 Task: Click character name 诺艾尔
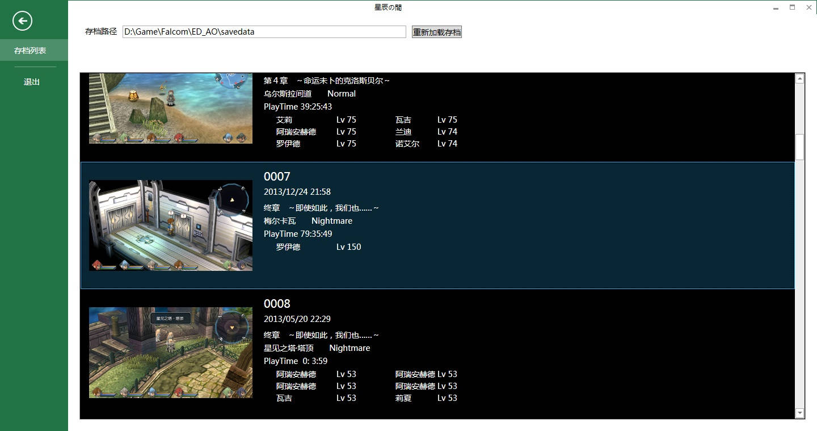pyautogui.click(x=407, y=144)
